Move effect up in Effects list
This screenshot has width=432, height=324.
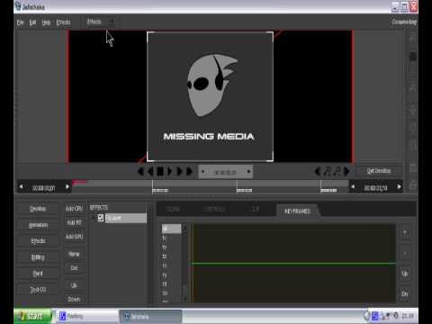[x=74, y=285]
